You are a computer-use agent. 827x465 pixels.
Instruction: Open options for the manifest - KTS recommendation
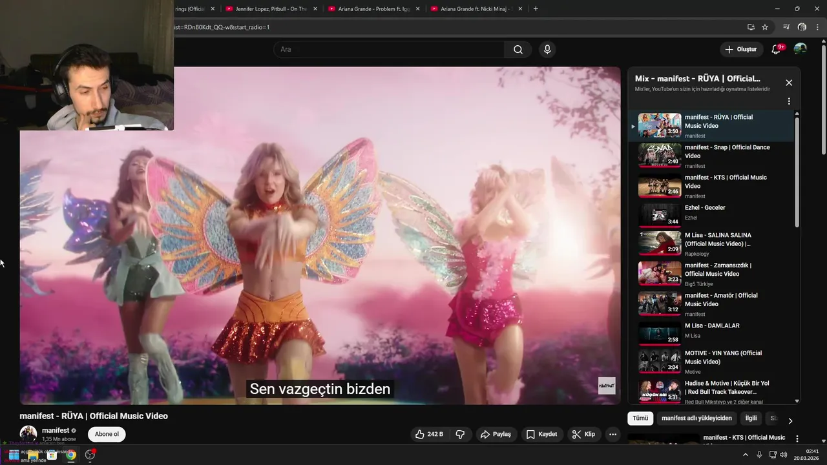[797, 439]
